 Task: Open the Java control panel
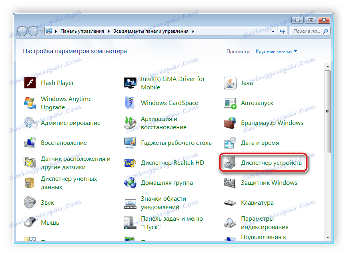[x=247, y=83]
